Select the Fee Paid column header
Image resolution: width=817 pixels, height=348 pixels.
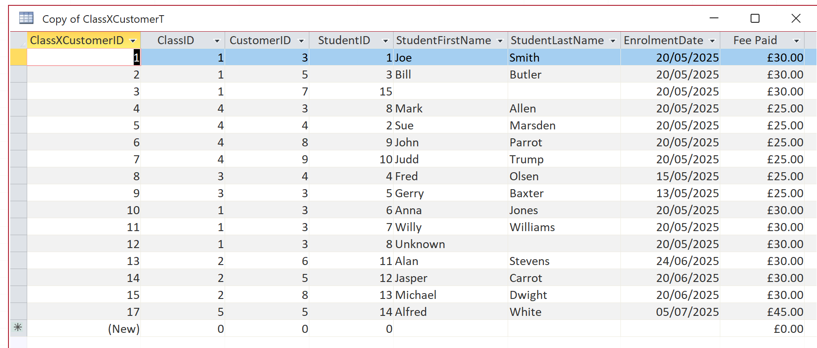[x=755, y=41]
